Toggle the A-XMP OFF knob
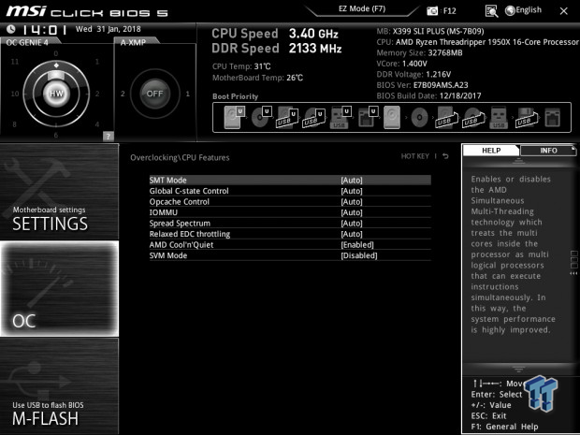580x435 pixels. tap(154, 94)
